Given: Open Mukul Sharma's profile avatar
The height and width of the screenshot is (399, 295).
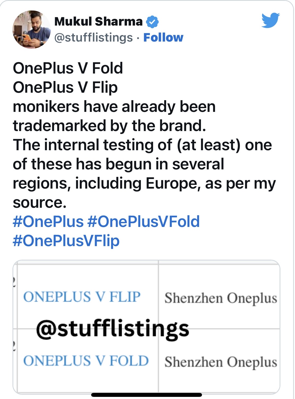Looking at the screenshot, I should pos(32,29).
